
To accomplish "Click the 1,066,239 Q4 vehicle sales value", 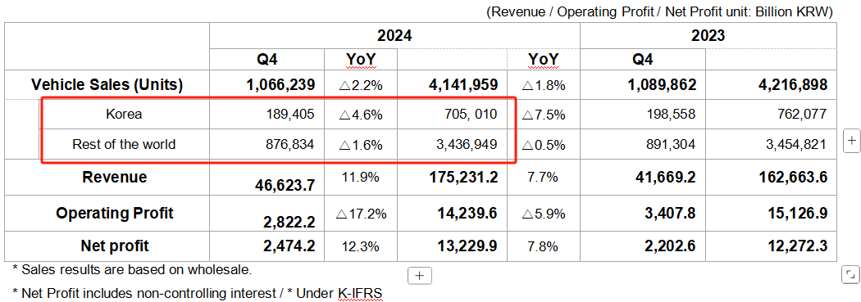I will tap(281, 84).
